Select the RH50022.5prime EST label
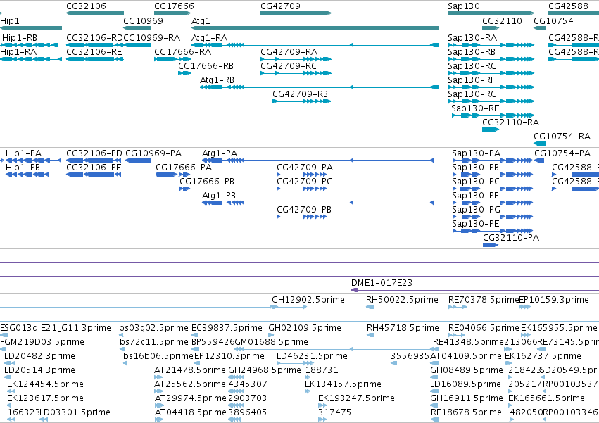 (x=402, y=300)
